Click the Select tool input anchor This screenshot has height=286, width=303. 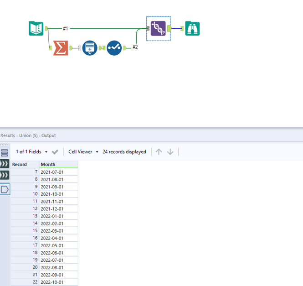[104, 48]
